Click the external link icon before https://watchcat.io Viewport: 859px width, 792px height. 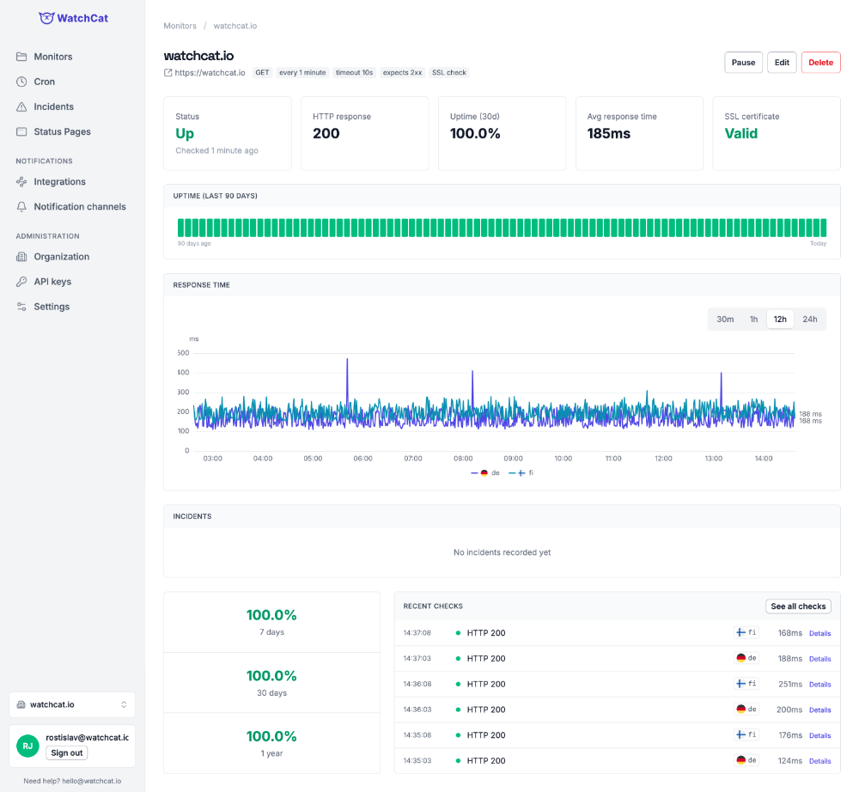[x=168, y=72]
